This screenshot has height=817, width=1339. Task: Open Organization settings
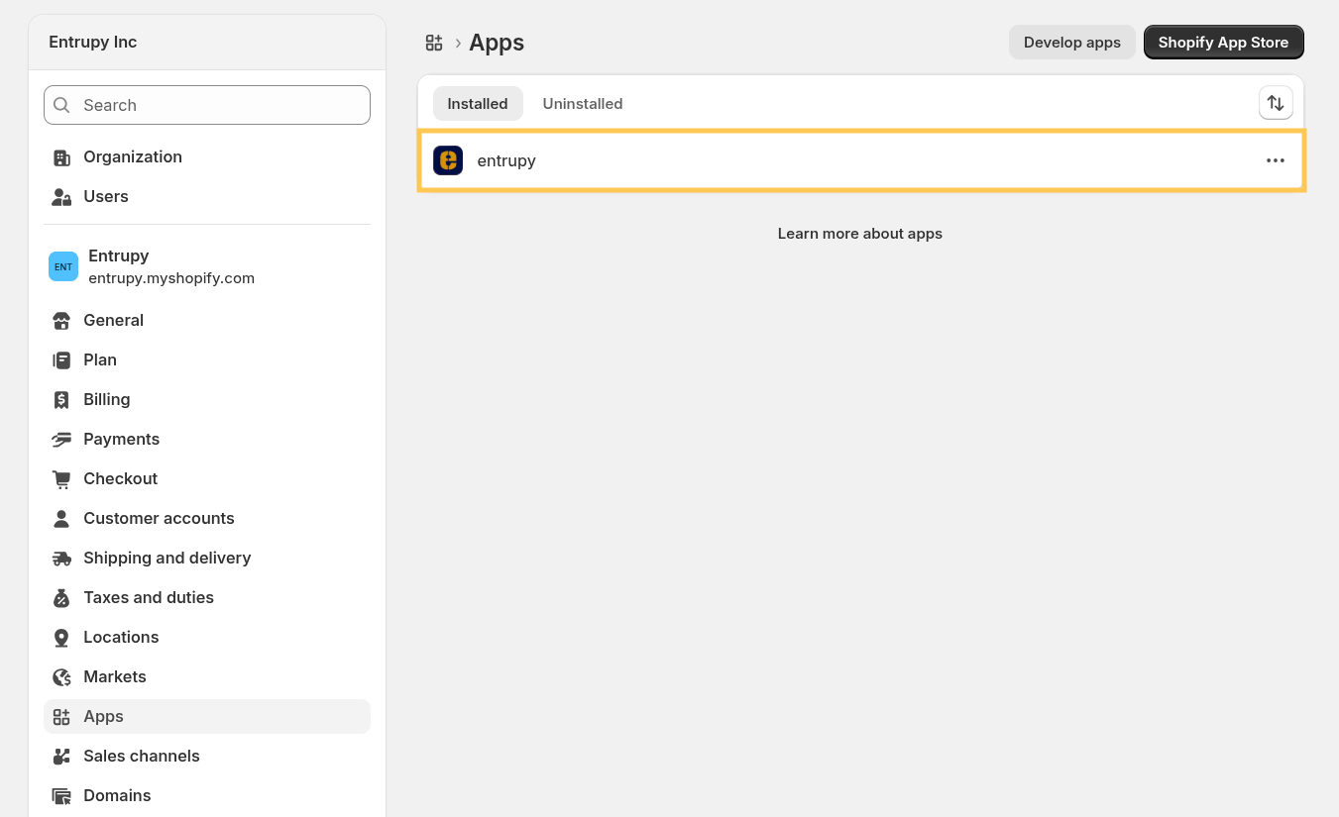(x=207, y=157)
